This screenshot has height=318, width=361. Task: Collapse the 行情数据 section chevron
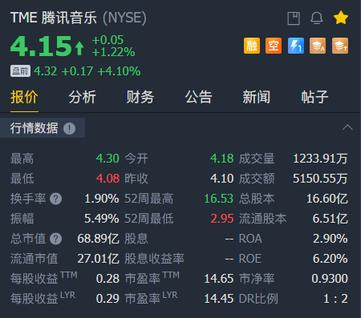coord(347,127)
